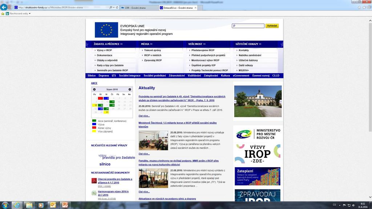
Task: Click the volume icon in system tray
Action: point(353,205)
